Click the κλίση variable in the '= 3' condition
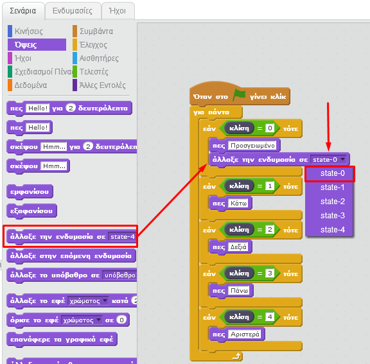Screen dimensions: 370x364 click(x=239, y=273)
